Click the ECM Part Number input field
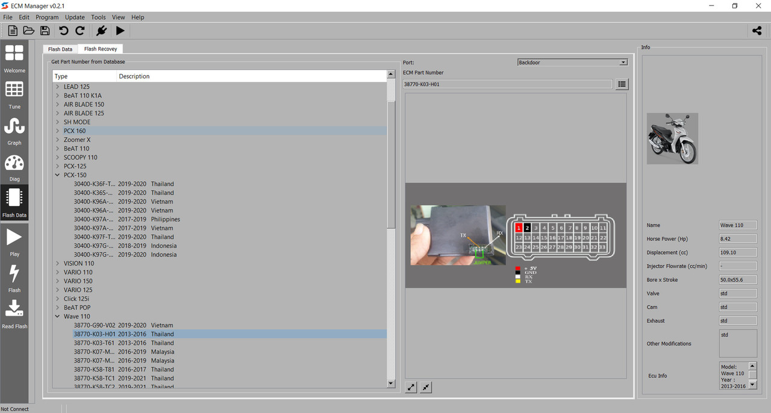The width and height of the screenshot is (771, 413). 508,84
